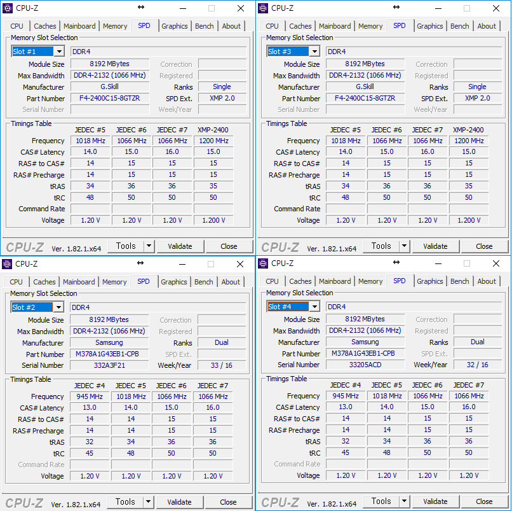The width and height of the screenshot is (512, 511).
Task: Open the Slot #2 memory slot dropdown
Action: [58, 307]
